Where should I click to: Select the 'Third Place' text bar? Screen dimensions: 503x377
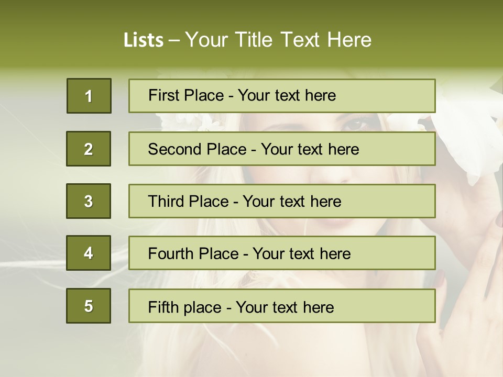click(282, 201)
